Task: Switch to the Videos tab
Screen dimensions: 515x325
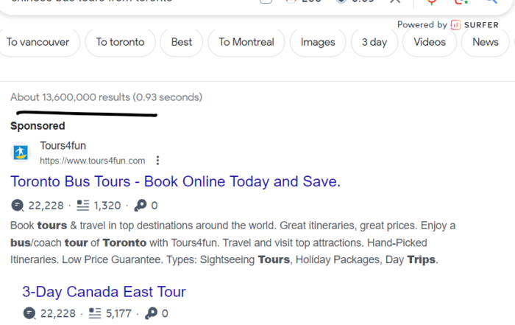Action: click(x=430, y=43)
